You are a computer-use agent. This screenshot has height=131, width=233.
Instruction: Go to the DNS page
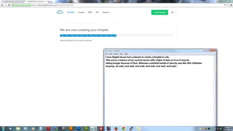click(90, 12)
